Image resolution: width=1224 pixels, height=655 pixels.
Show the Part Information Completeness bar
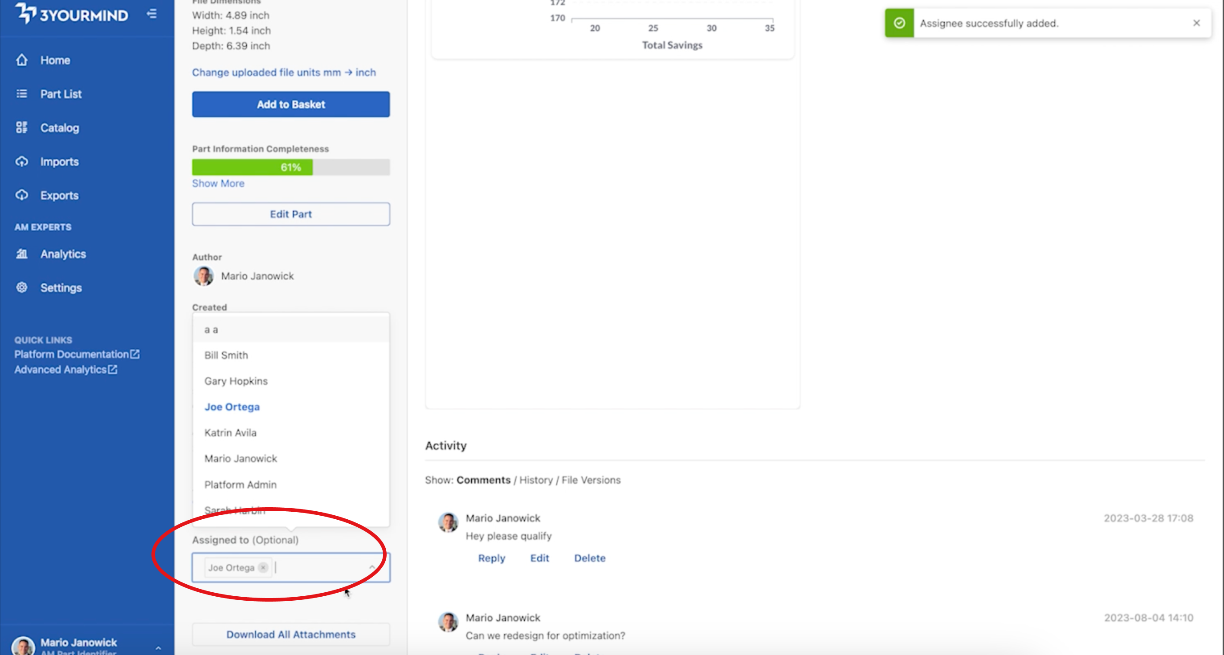tap(289, 167)
